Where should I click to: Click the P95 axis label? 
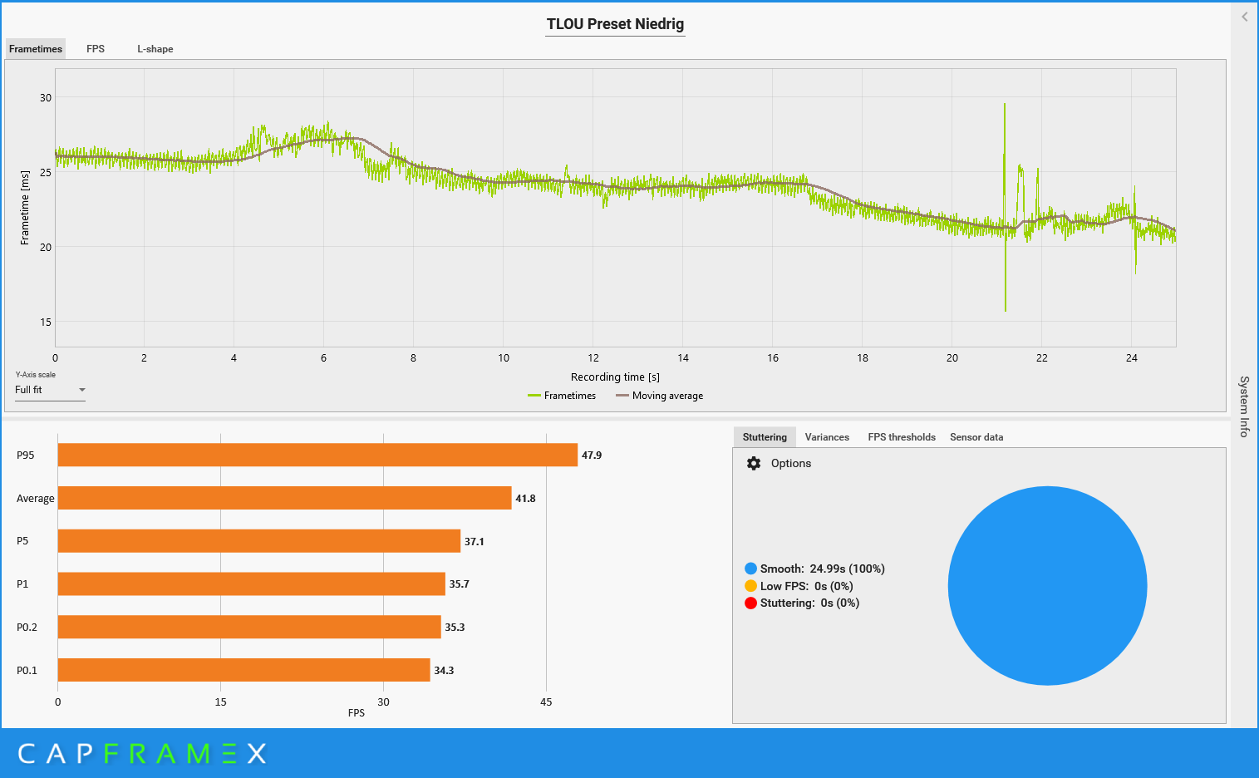click(x=26, y=455)
